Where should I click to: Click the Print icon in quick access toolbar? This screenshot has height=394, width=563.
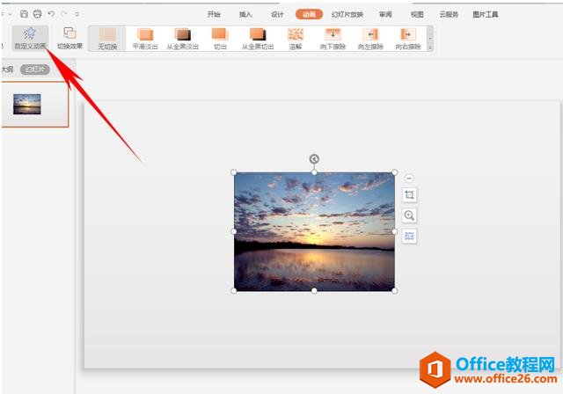coord(37,14)
